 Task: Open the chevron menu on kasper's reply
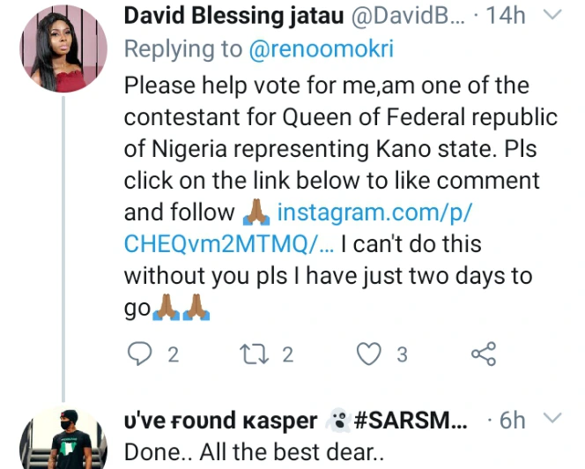coord(552,418)
